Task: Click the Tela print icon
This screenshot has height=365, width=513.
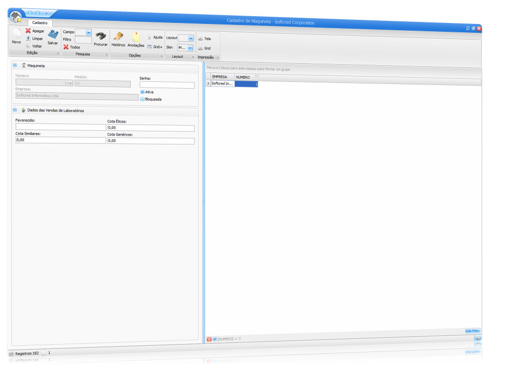Action: 201,39
